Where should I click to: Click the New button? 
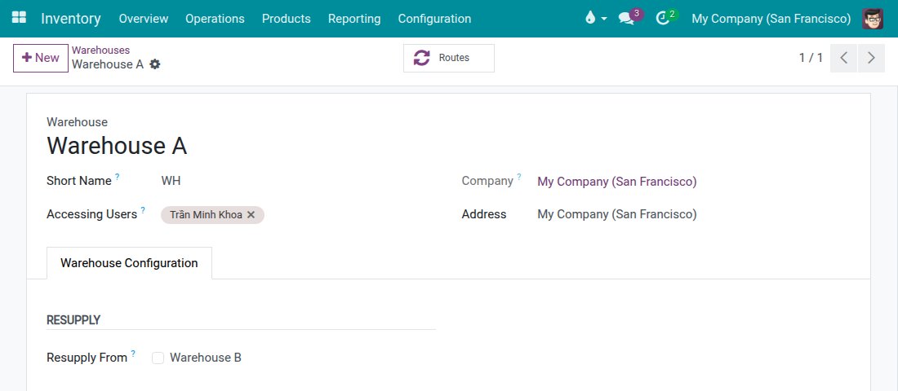click(x=41, y=58)
